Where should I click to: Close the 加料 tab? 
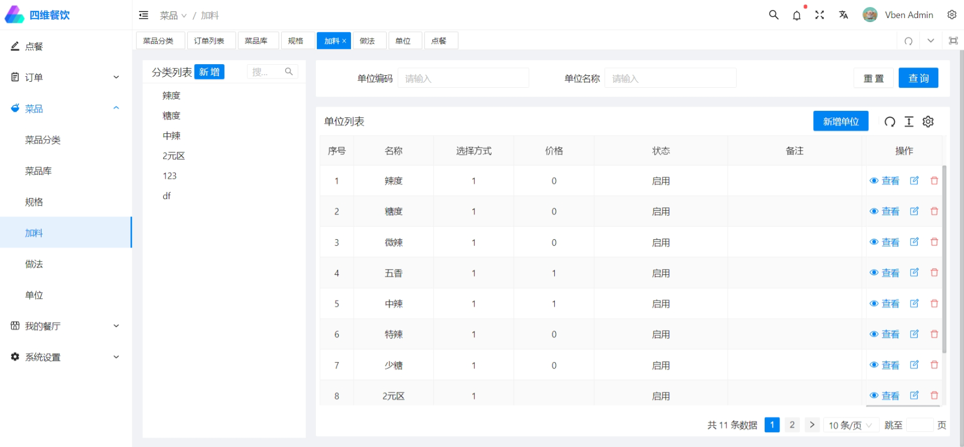(x=344, y=41)
